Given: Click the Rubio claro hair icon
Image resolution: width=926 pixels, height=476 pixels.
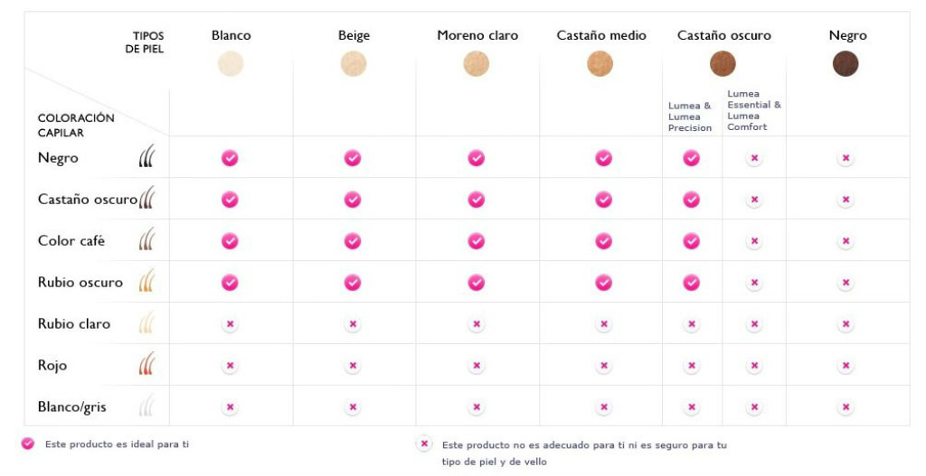Looking at the screenshot, I should [x=147, y=322].
